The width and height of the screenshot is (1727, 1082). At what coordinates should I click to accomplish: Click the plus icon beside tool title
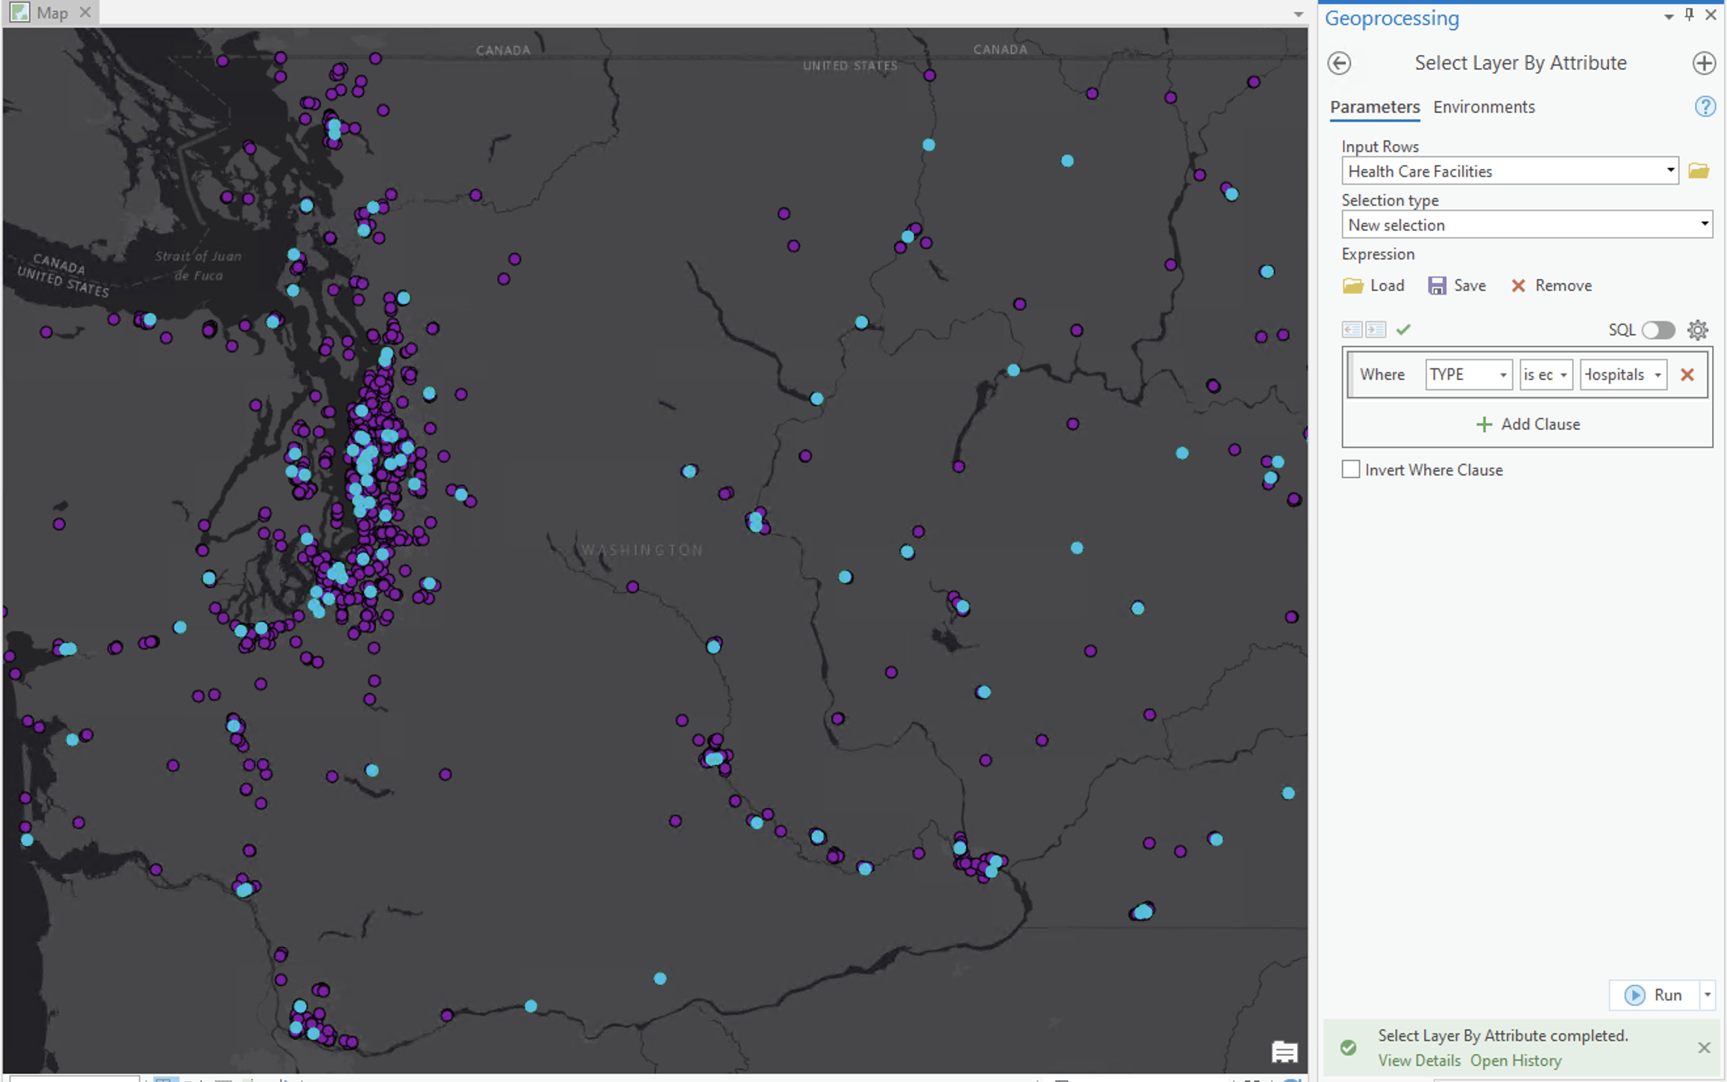1703,63
